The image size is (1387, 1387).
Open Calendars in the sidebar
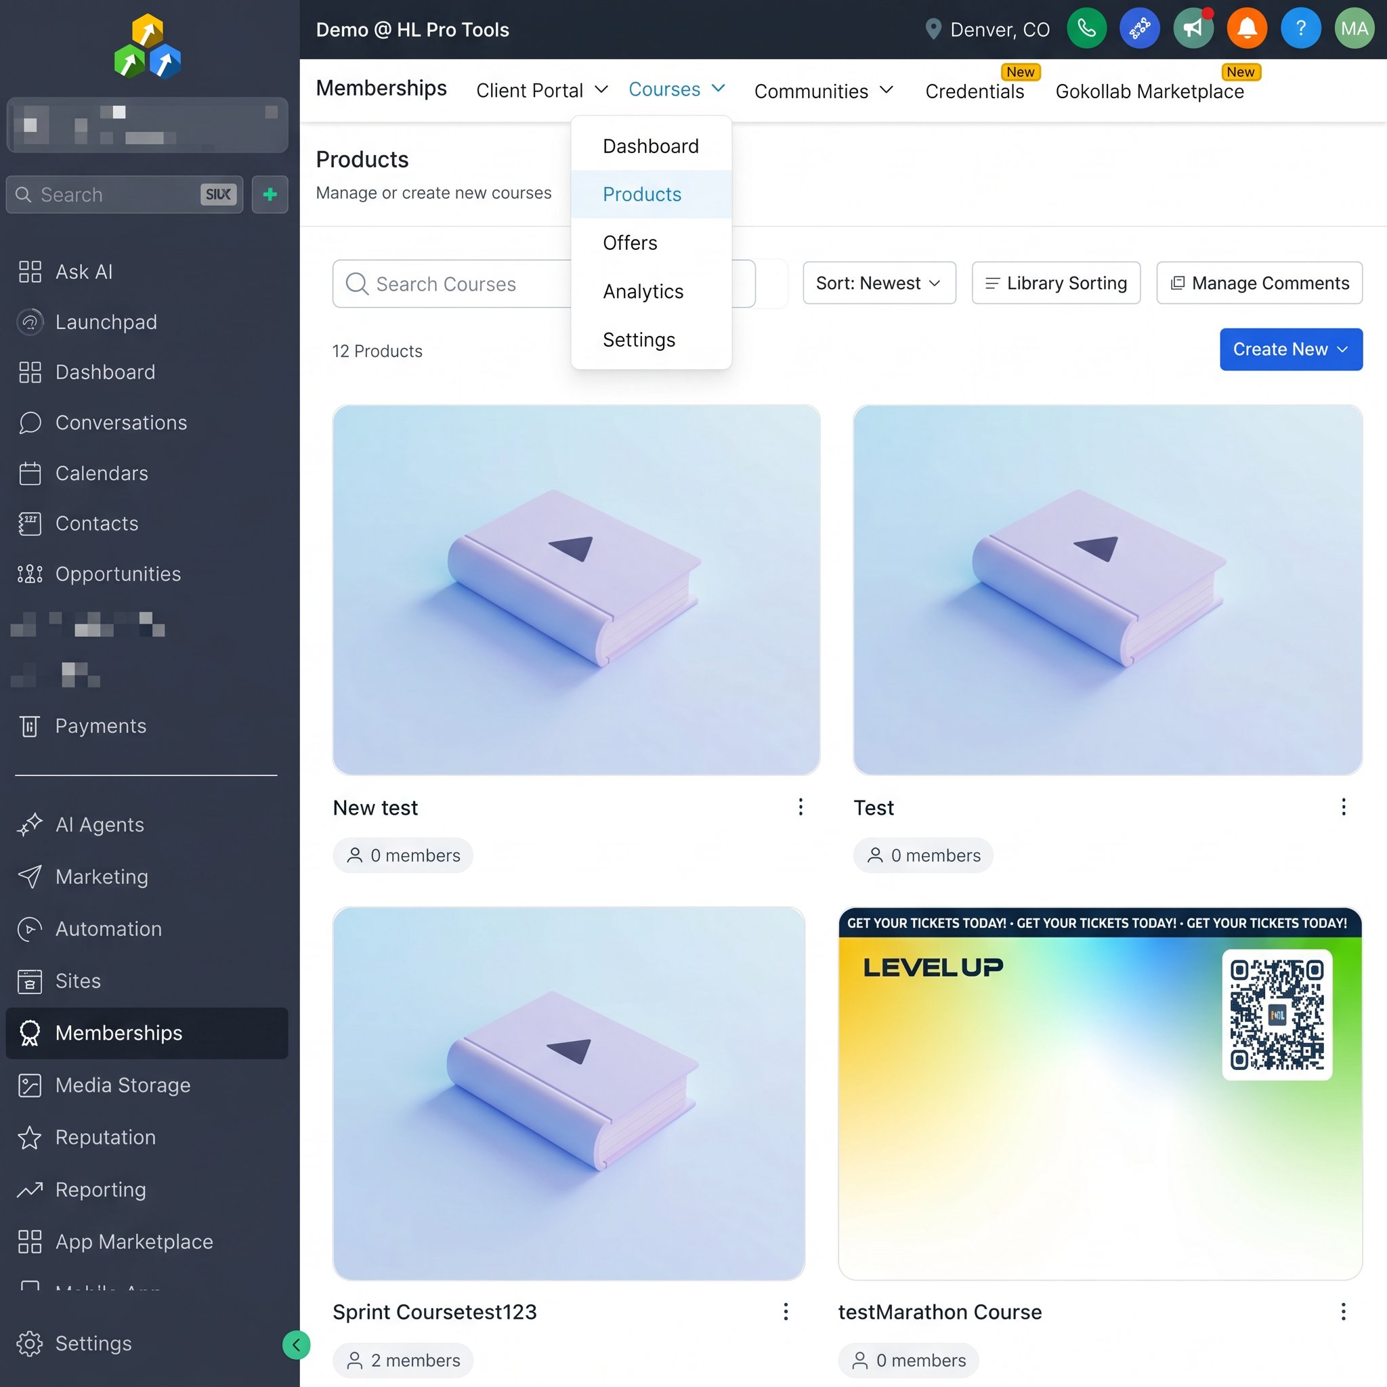101,473
